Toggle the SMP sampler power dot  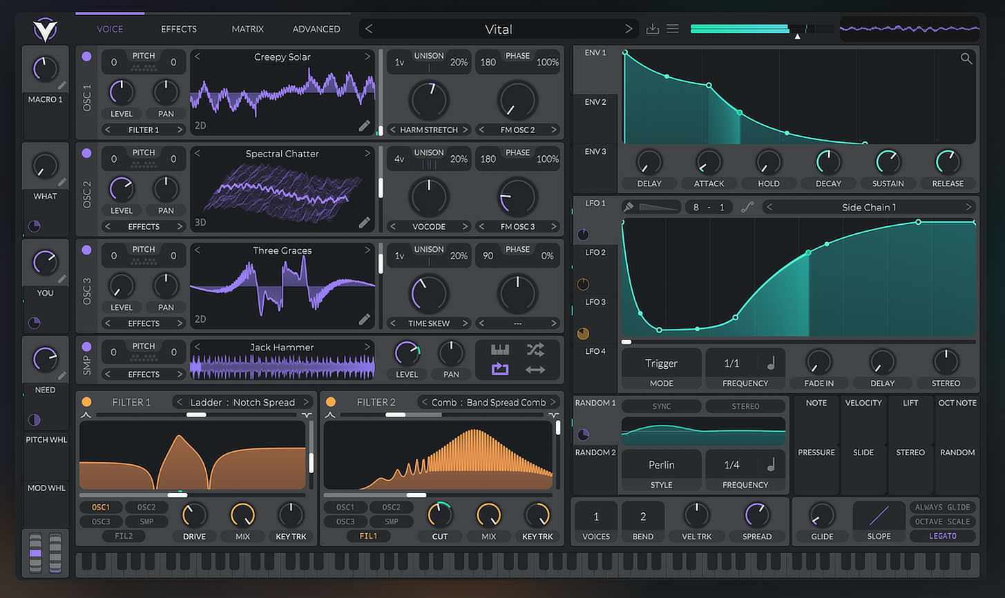(x=86, y=346)
